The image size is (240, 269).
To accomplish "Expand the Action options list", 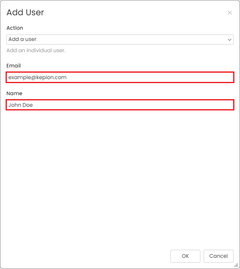I will point(120,39).
